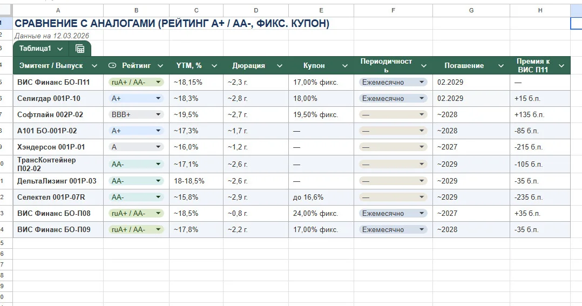Select YTM cell 18-18,5%
This screenshot has width=582, height=306.
click(x=196, y=181)
